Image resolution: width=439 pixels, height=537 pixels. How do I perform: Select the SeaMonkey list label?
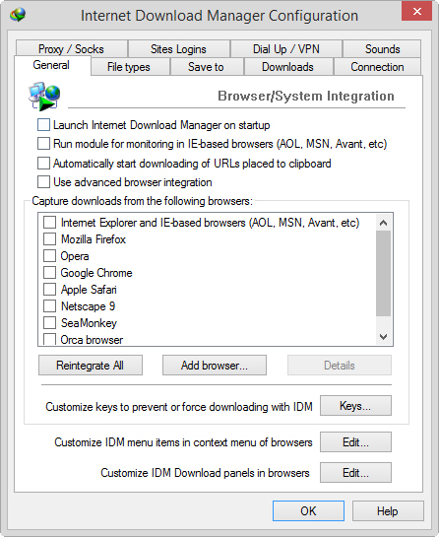[x=89, y=322]
